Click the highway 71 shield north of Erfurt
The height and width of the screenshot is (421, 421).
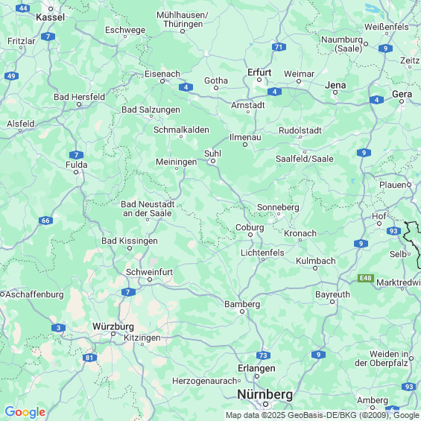pos(279,47)
